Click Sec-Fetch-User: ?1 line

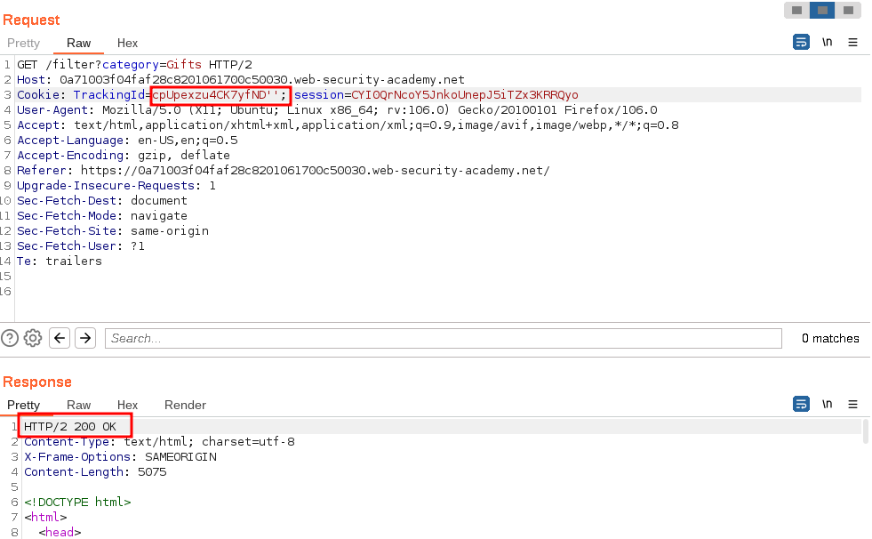pos(81,245)
